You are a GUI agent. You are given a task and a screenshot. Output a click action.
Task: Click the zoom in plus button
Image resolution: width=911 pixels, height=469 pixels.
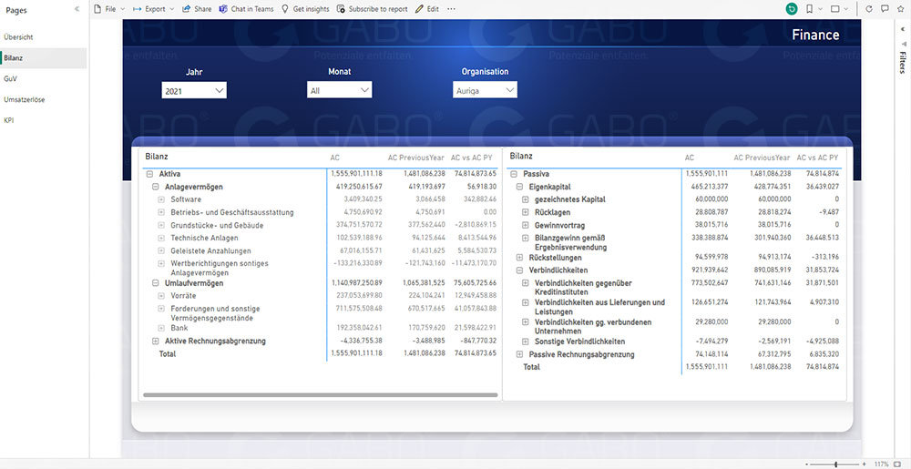click(864, 464)
